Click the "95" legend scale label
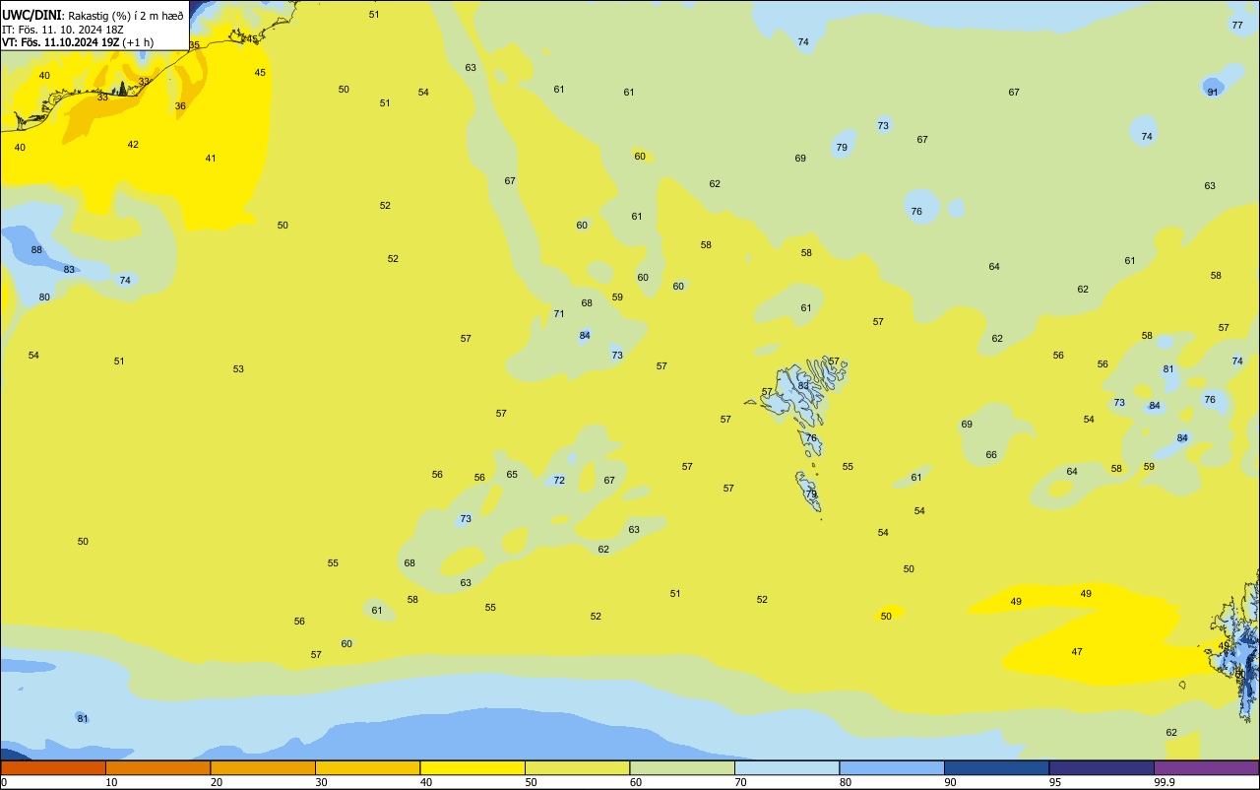The width and height of the screenshot is (1260, 790). click(x=1055, y=782)
